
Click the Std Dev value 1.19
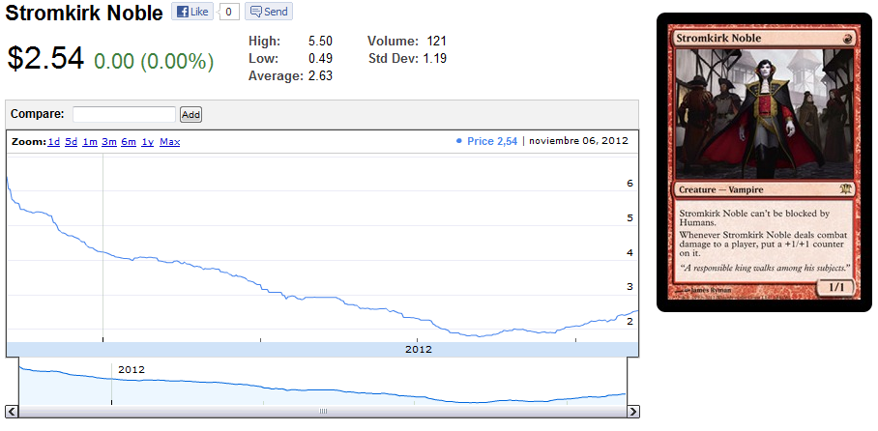click(436, 58)
